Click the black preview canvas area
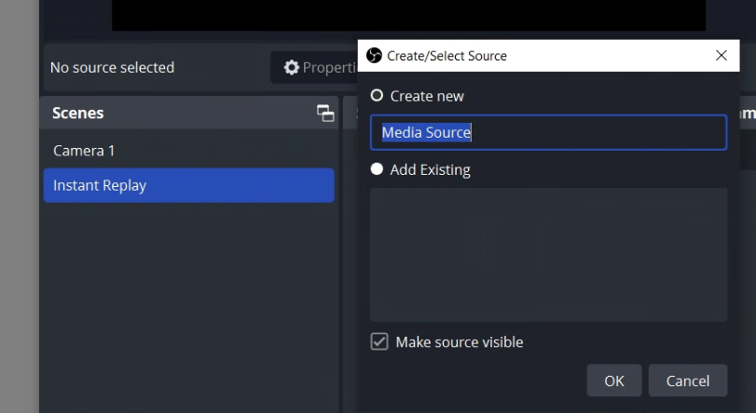 (x=408, y=13)
